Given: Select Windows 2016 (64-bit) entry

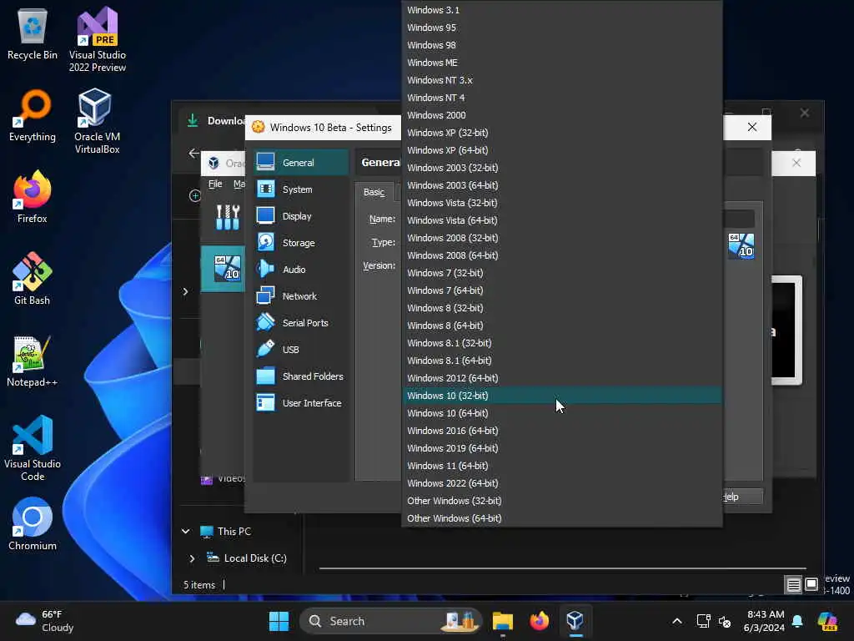Looking at the screenshot, I should click(x=562, y=430).
